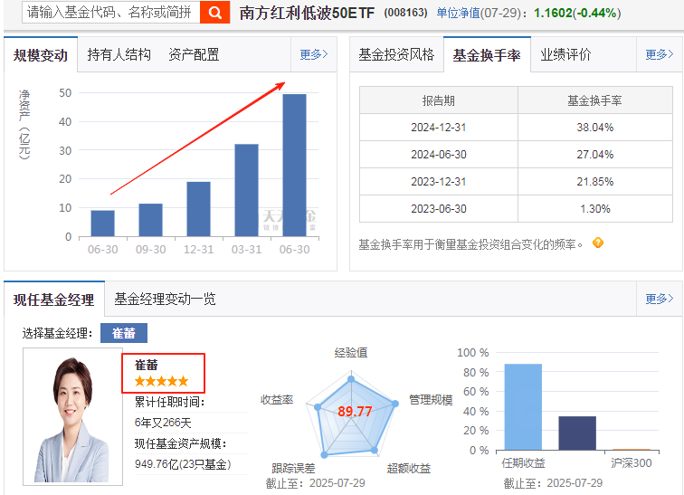Click manager name 崔蕾 beside photo
This screenshot has width=684, height=495.
147,365
